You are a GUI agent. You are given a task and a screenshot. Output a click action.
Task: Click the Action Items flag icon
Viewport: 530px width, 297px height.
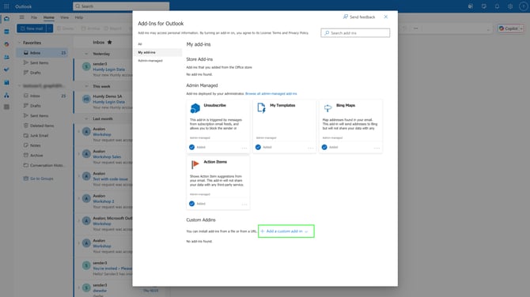(195, 164)
